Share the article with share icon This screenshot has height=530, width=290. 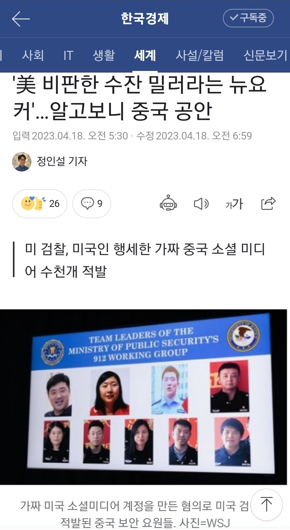coord(268,203)
